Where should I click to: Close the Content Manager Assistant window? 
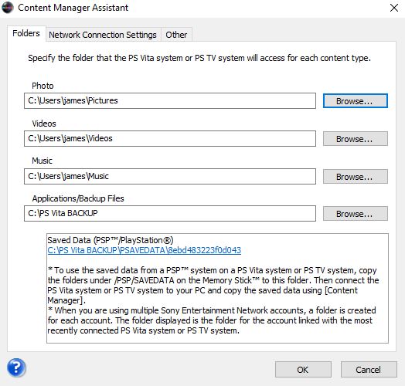point(394,8)
